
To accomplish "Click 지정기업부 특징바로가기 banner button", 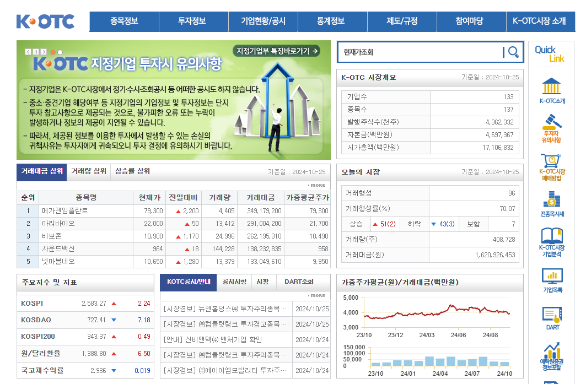I will (x=277, y=51).
